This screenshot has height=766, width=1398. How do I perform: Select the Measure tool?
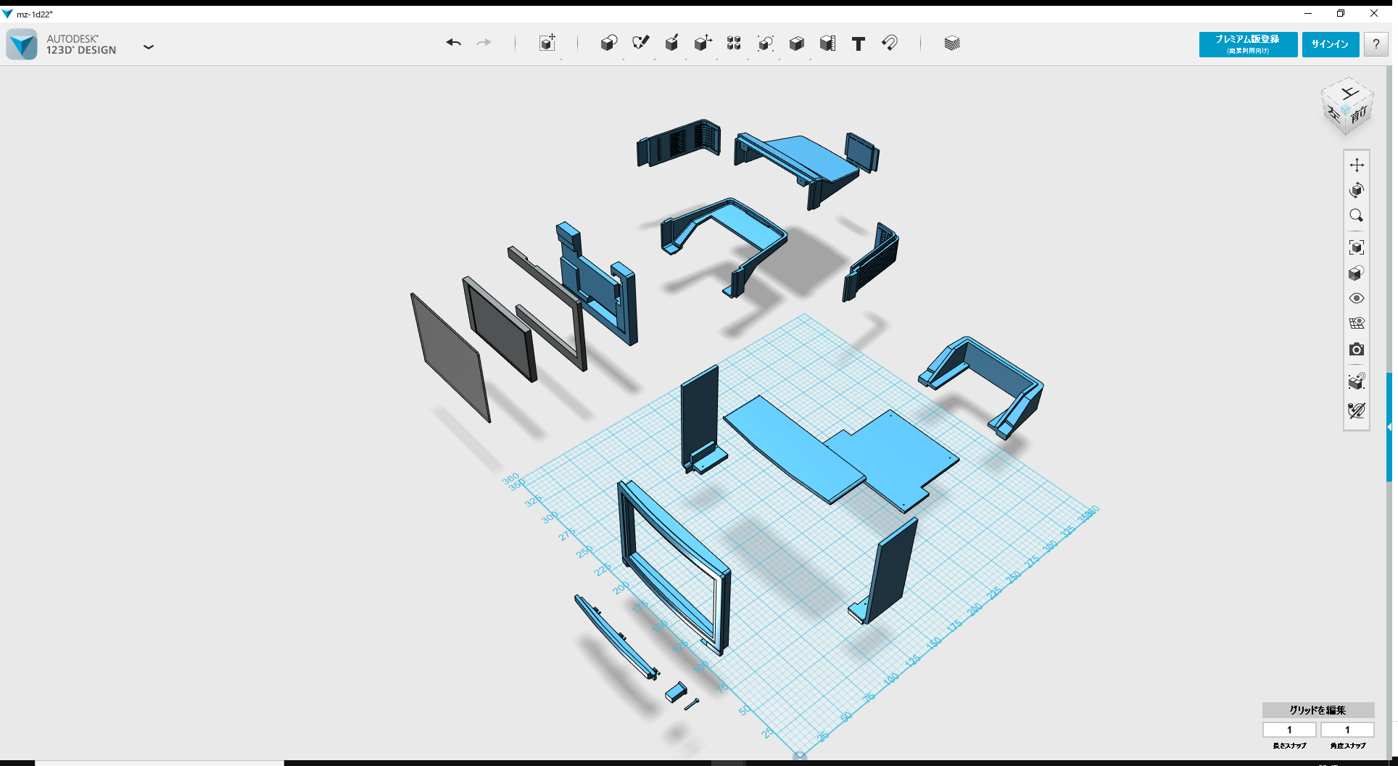click(827, 44)
